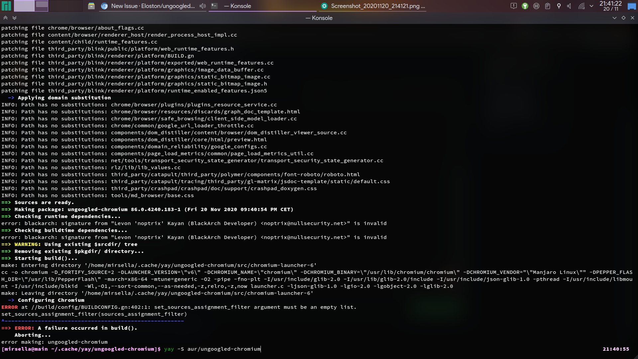Viewport: 638px width, 359px height.
Task: Toggle mute on the Chromium taskbar entry
Action: pos(202,6)
